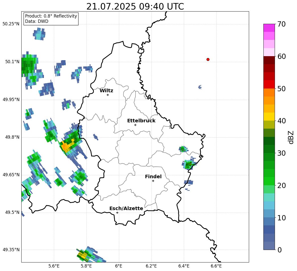The image size is (297, 271).
Task: Click the 6.6°E longitude label
Action: point(216,266)
